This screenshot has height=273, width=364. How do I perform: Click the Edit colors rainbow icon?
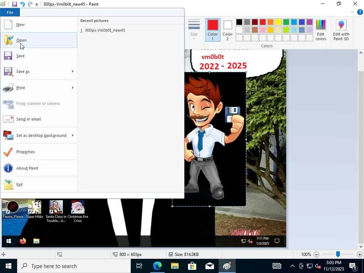coord(321,30)
